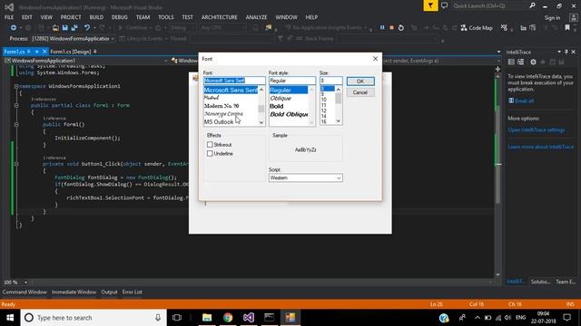The image size is (581, 326).
Task: Enable the Strikeout checkbox
Action: pos(210,145)
